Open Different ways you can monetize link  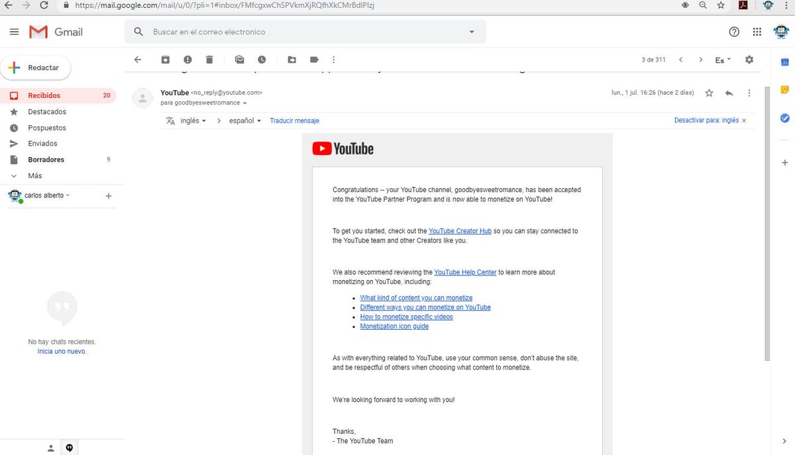[x=425, y=307]
